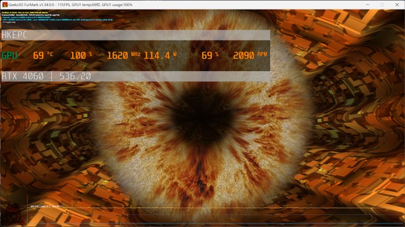Click the FurMark app icon in title bar
Image resolution: width=405 pixels, height=227 pixels.
click(5, 4)
